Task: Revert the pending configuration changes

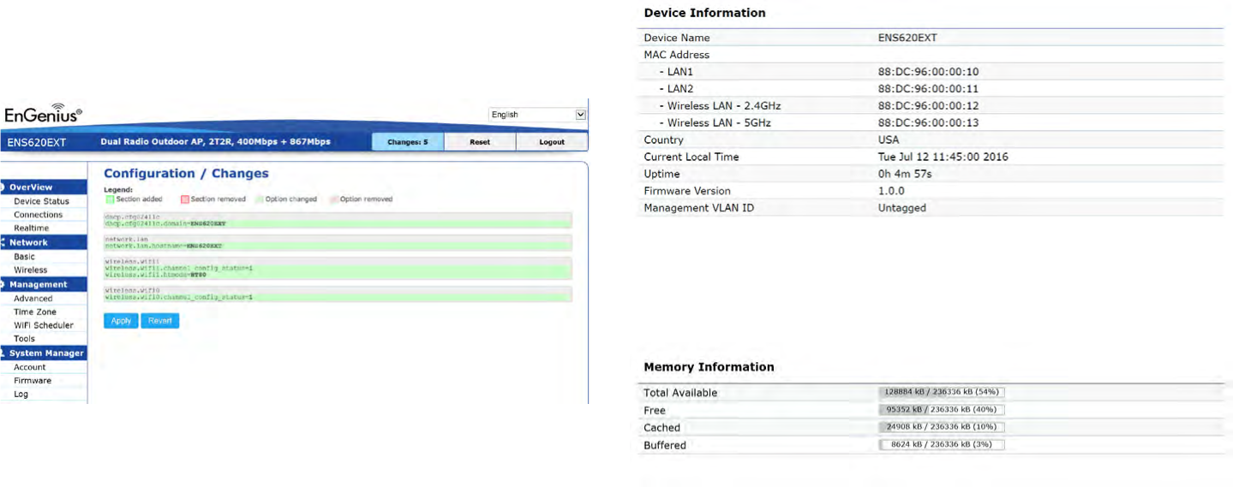Action: pos(160,321)
